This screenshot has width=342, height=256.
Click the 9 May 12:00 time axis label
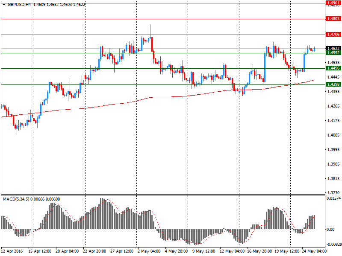tap(204, 251)
